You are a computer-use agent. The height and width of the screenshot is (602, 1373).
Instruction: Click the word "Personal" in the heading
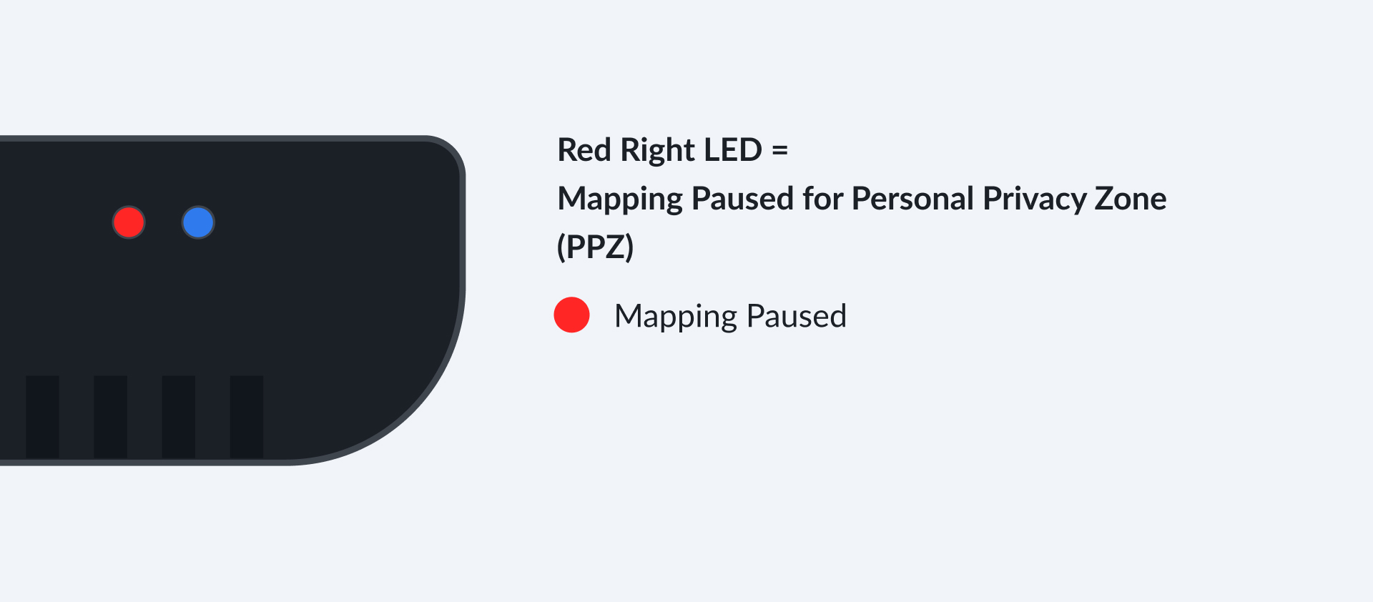912,199
